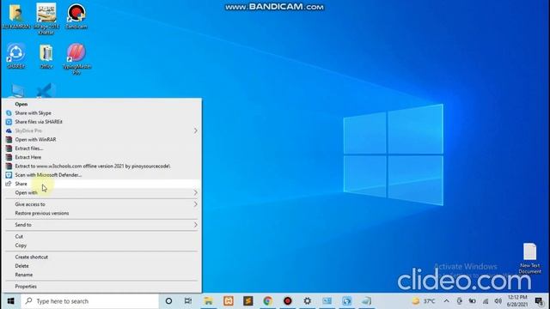550x309 pixels.
Task: Open the volume speaker tray icon
Action: [498, 301]
